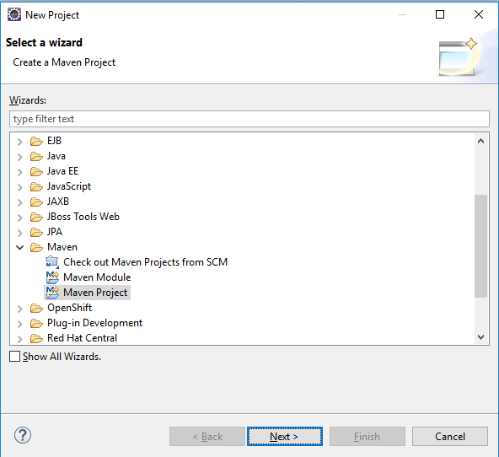This screenshot has width=499, height=457.
Task: Select the Maven folder label
Action: (x=62, y=247)
